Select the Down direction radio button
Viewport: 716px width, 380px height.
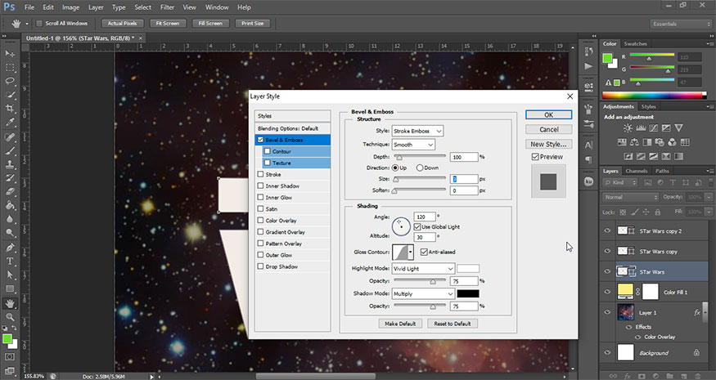pyautogui.click(x=419, y=168)
